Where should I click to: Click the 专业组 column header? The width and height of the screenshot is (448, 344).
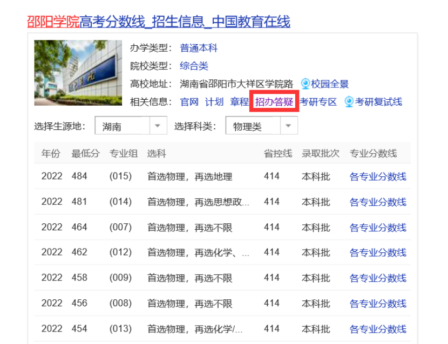point(124,154)
